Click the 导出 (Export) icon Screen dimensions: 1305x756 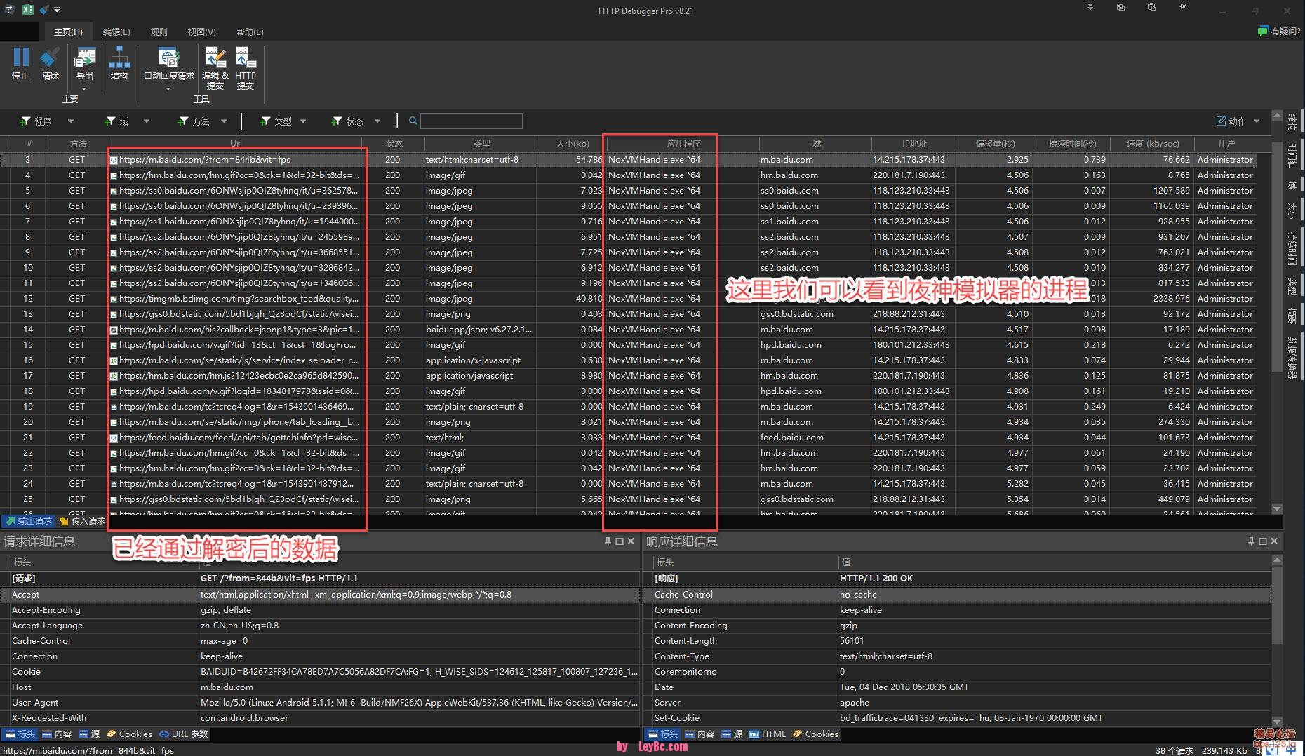pyautogui.click(x=85, y=57)
